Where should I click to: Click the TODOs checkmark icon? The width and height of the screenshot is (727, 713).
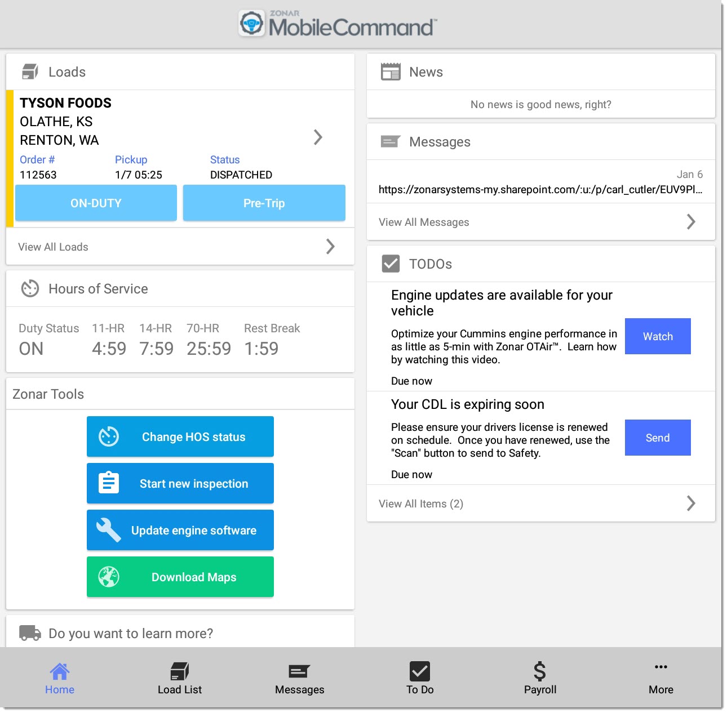point(391,264)
